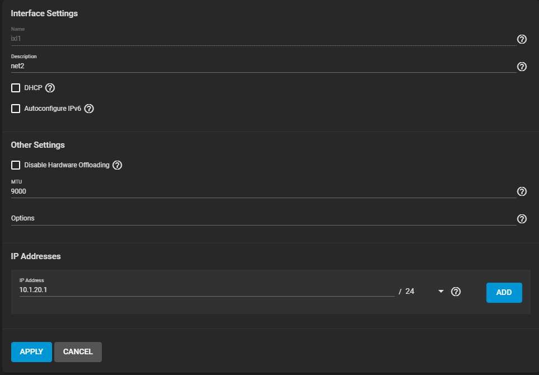Show DHCP help tooltip icon
This screenshot has height=375, width=539.
point(50,88)
